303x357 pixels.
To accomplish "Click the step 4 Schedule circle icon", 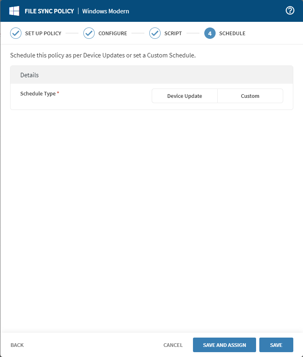I will point(210,33).
